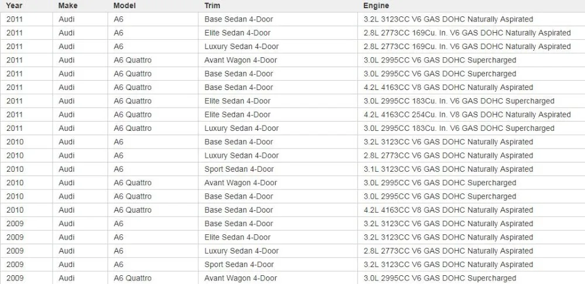Viewport: 585px width, 284px height.
Task: Select the 2009 A6 Elite Sedan 4-Door cell
Action: [278, 237]
